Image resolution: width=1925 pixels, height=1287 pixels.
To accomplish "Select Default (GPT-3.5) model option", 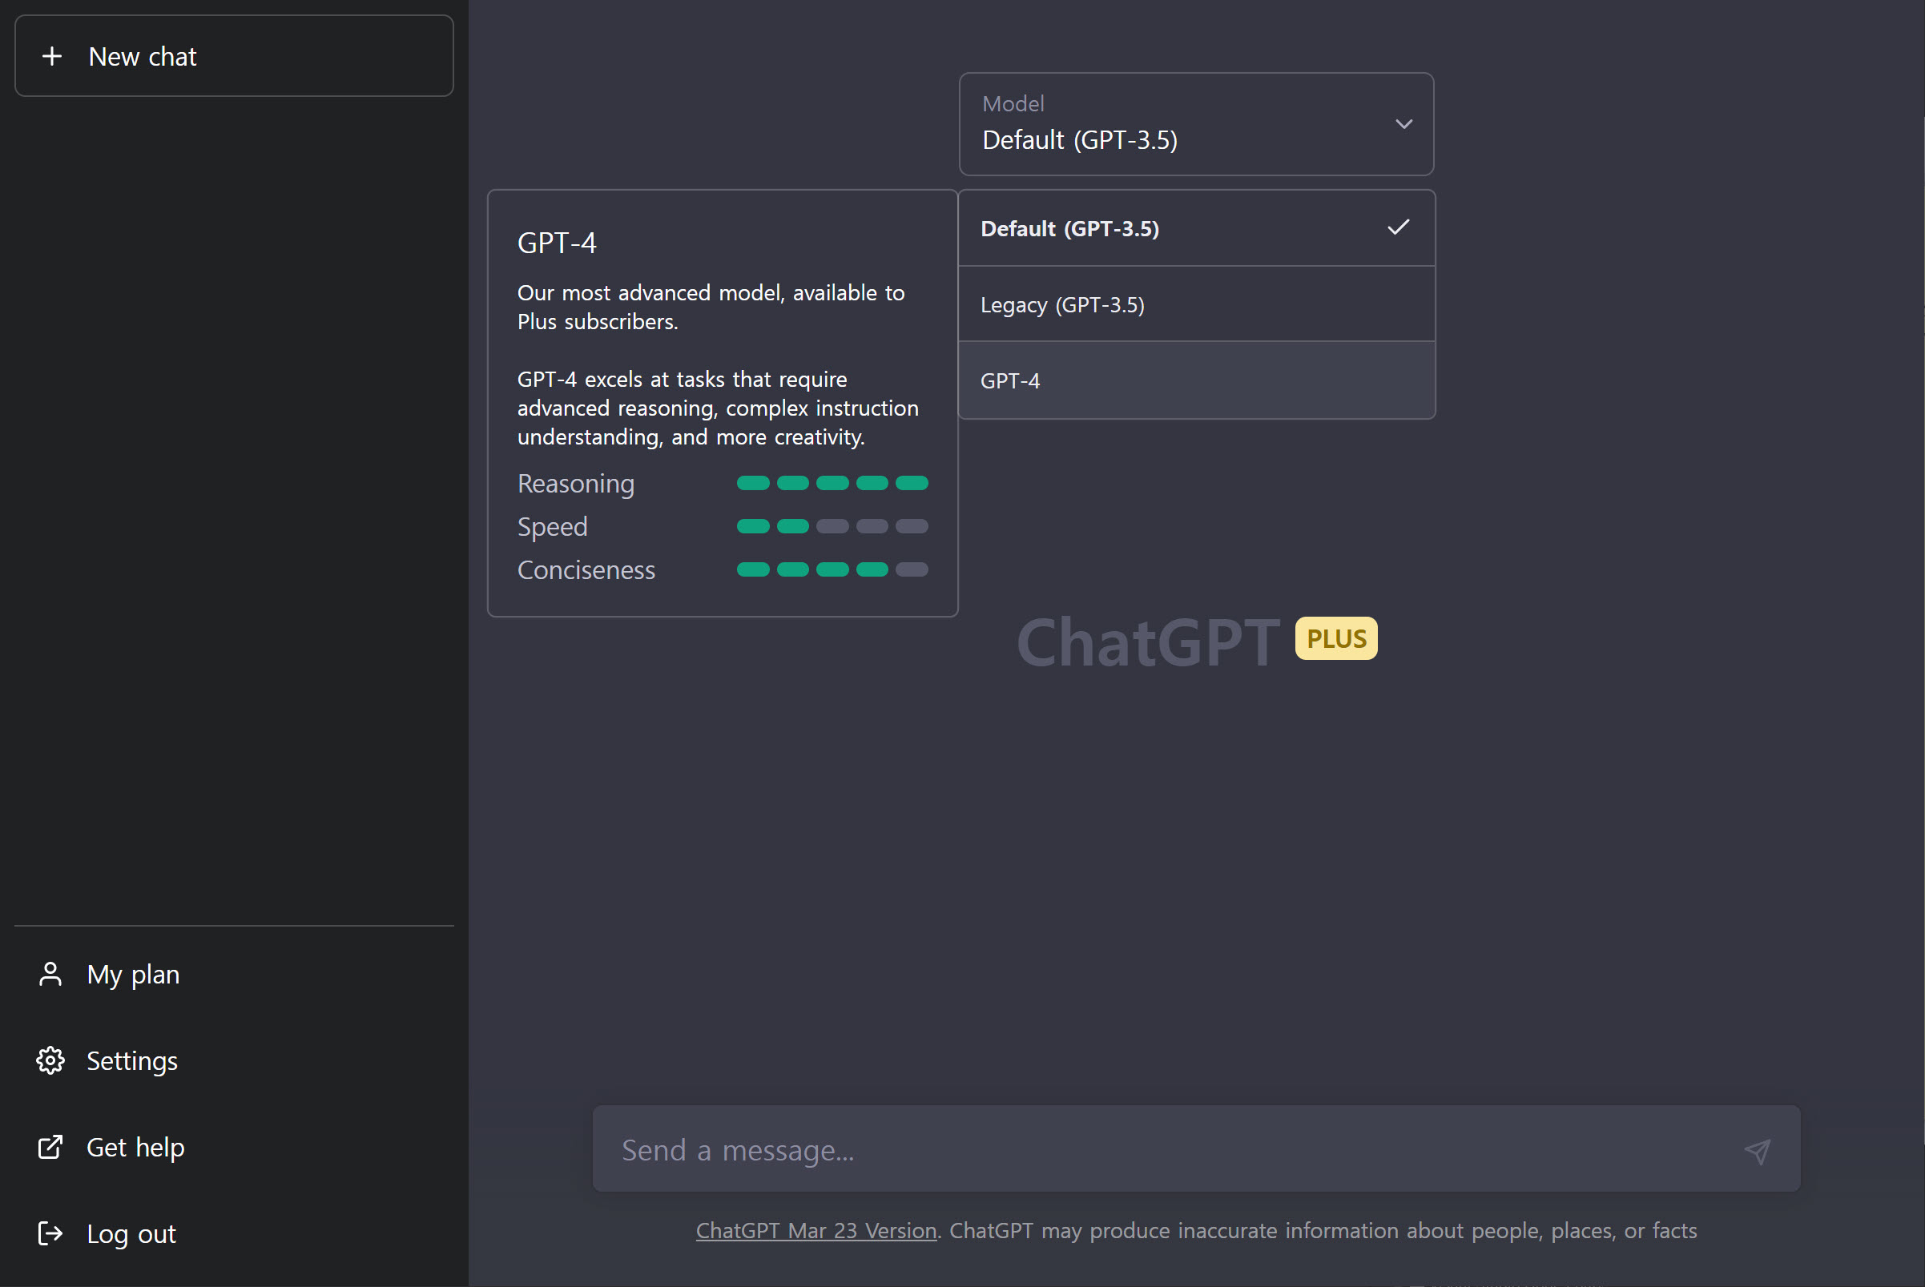I will [x=1069, y=229].
